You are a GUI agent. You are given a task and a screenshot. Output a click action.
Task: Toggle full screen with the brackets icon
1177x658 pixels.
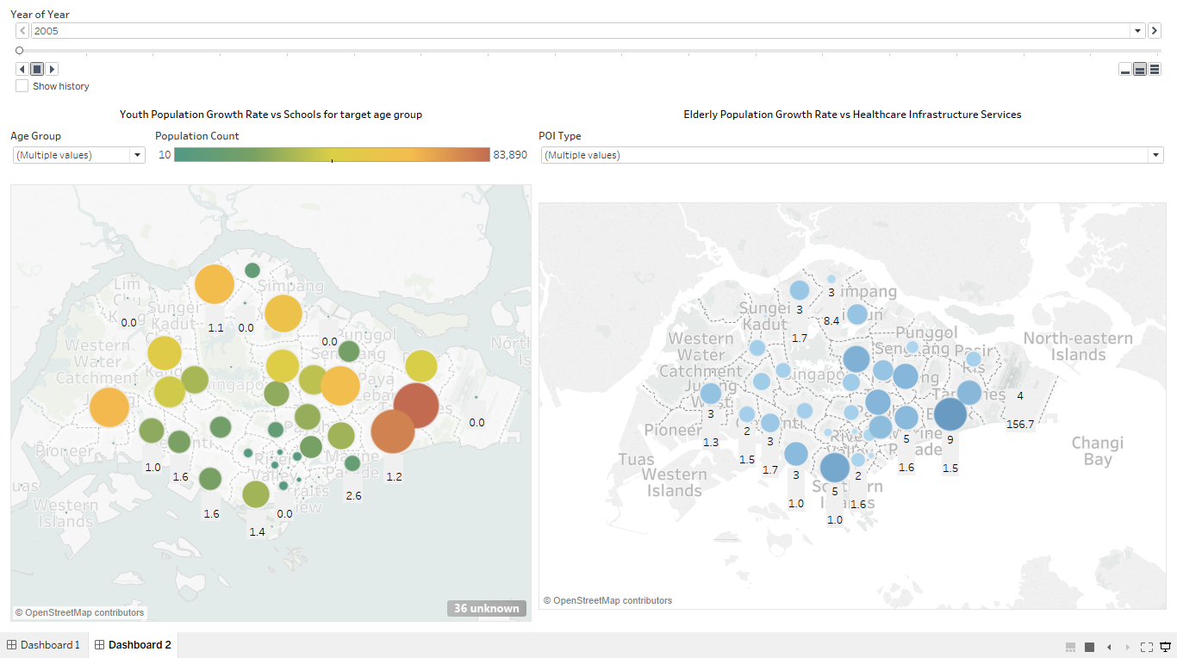coord(1147,647)
